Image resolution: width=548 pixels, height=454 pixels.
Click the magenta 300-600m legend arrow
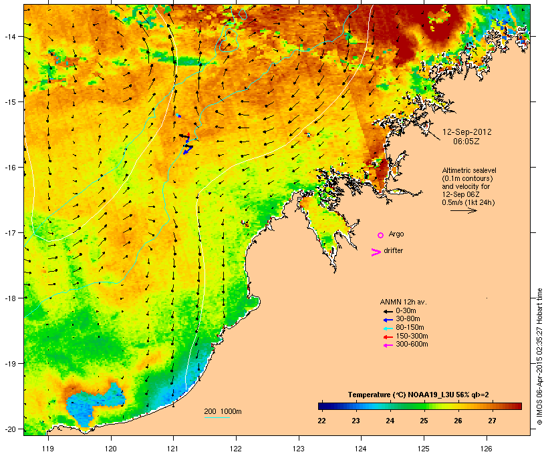pos(388,345)
